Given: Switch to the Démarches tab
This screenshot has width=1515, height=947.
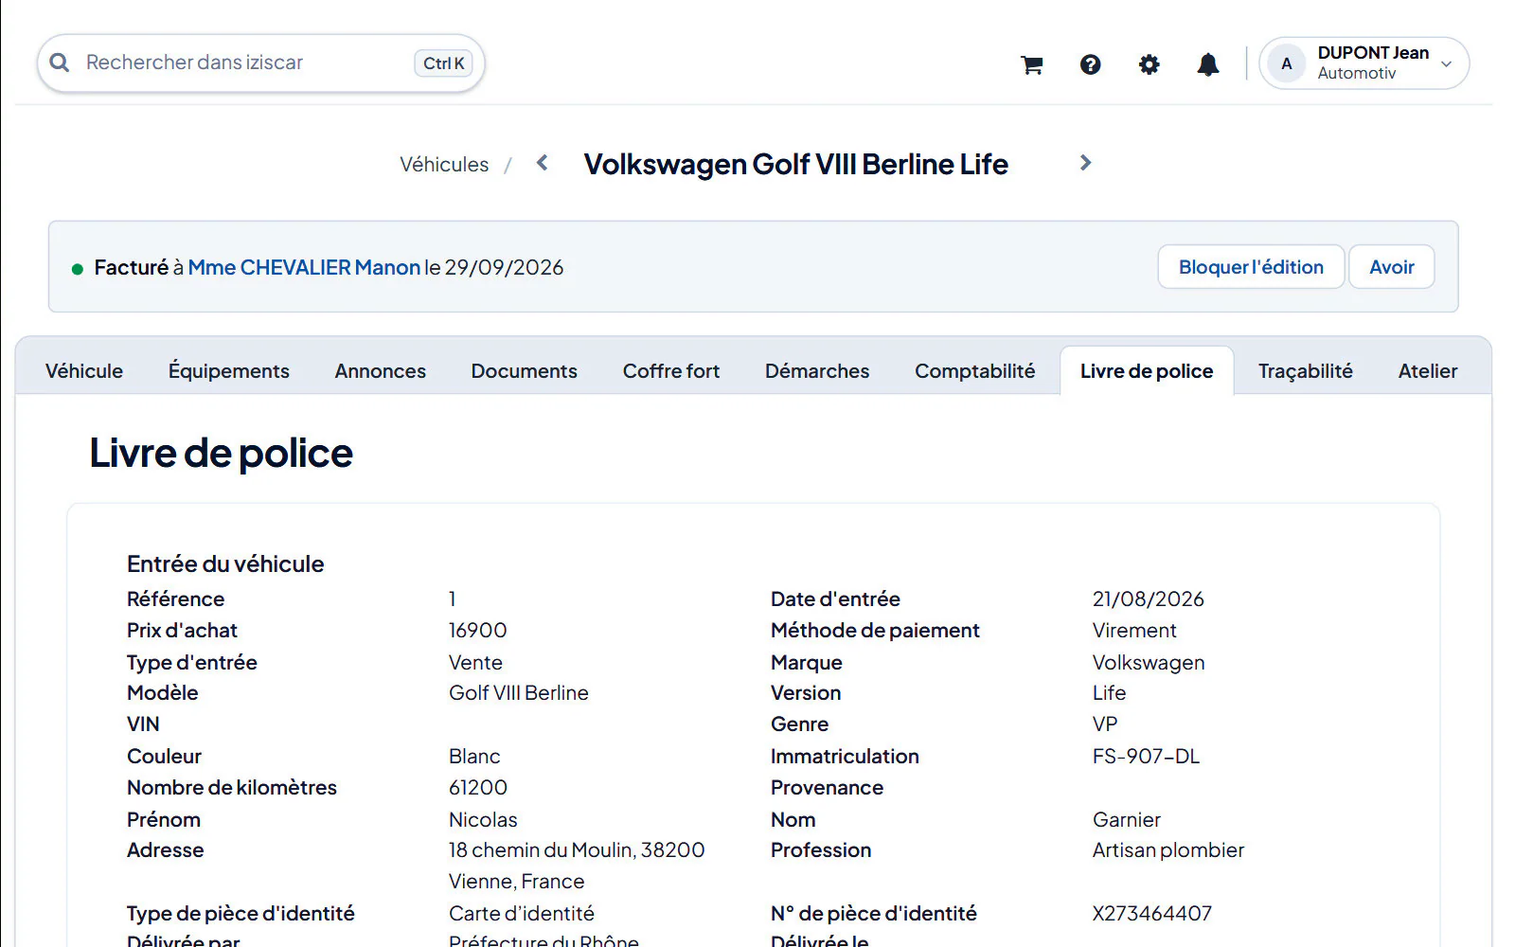Looking at the screenshot, I should pyautogui.click(x=817, y=371).
